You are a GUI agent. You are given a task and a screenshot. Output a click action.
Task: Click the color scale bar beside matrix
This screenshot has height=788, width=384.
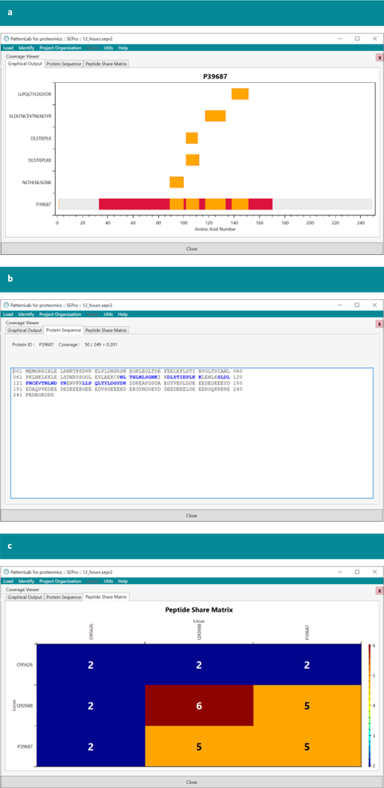[x=369, y=705]
